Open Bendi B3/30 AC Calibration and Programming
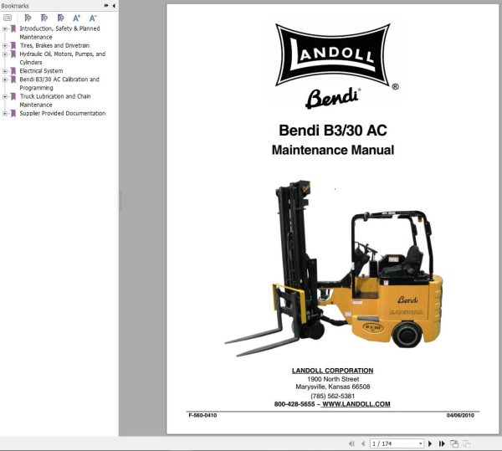 click(x=59, y=83)
